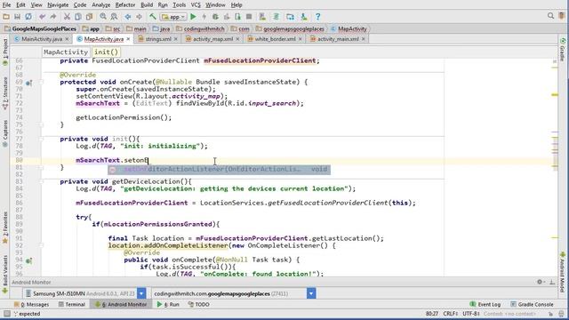Viewport: 569px width, 320px height.
Task: Open the Refactor menu
Action: [125, 5]
